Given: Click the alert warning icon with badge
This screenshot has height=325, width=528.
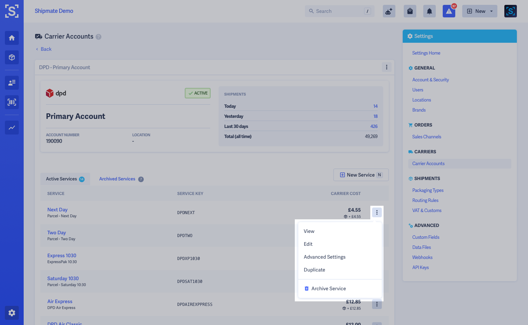Looking at the screenshot, I should pyautogui.click(x=449, y=11).
